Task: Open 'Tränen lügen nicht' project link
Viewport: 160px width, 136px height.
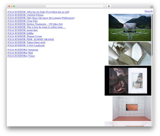Action: [26, 42]
